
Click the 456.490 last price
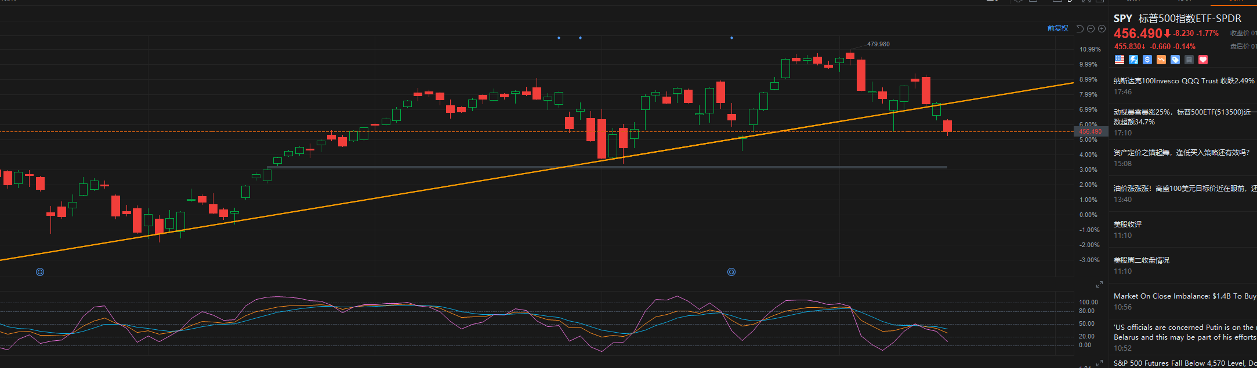point(1138,34)
